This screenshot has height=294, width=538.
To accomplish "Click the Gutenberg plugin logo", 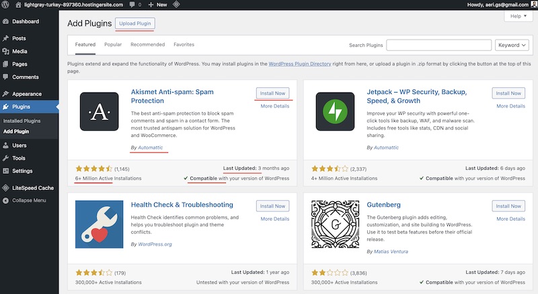I will coord(334,224).
